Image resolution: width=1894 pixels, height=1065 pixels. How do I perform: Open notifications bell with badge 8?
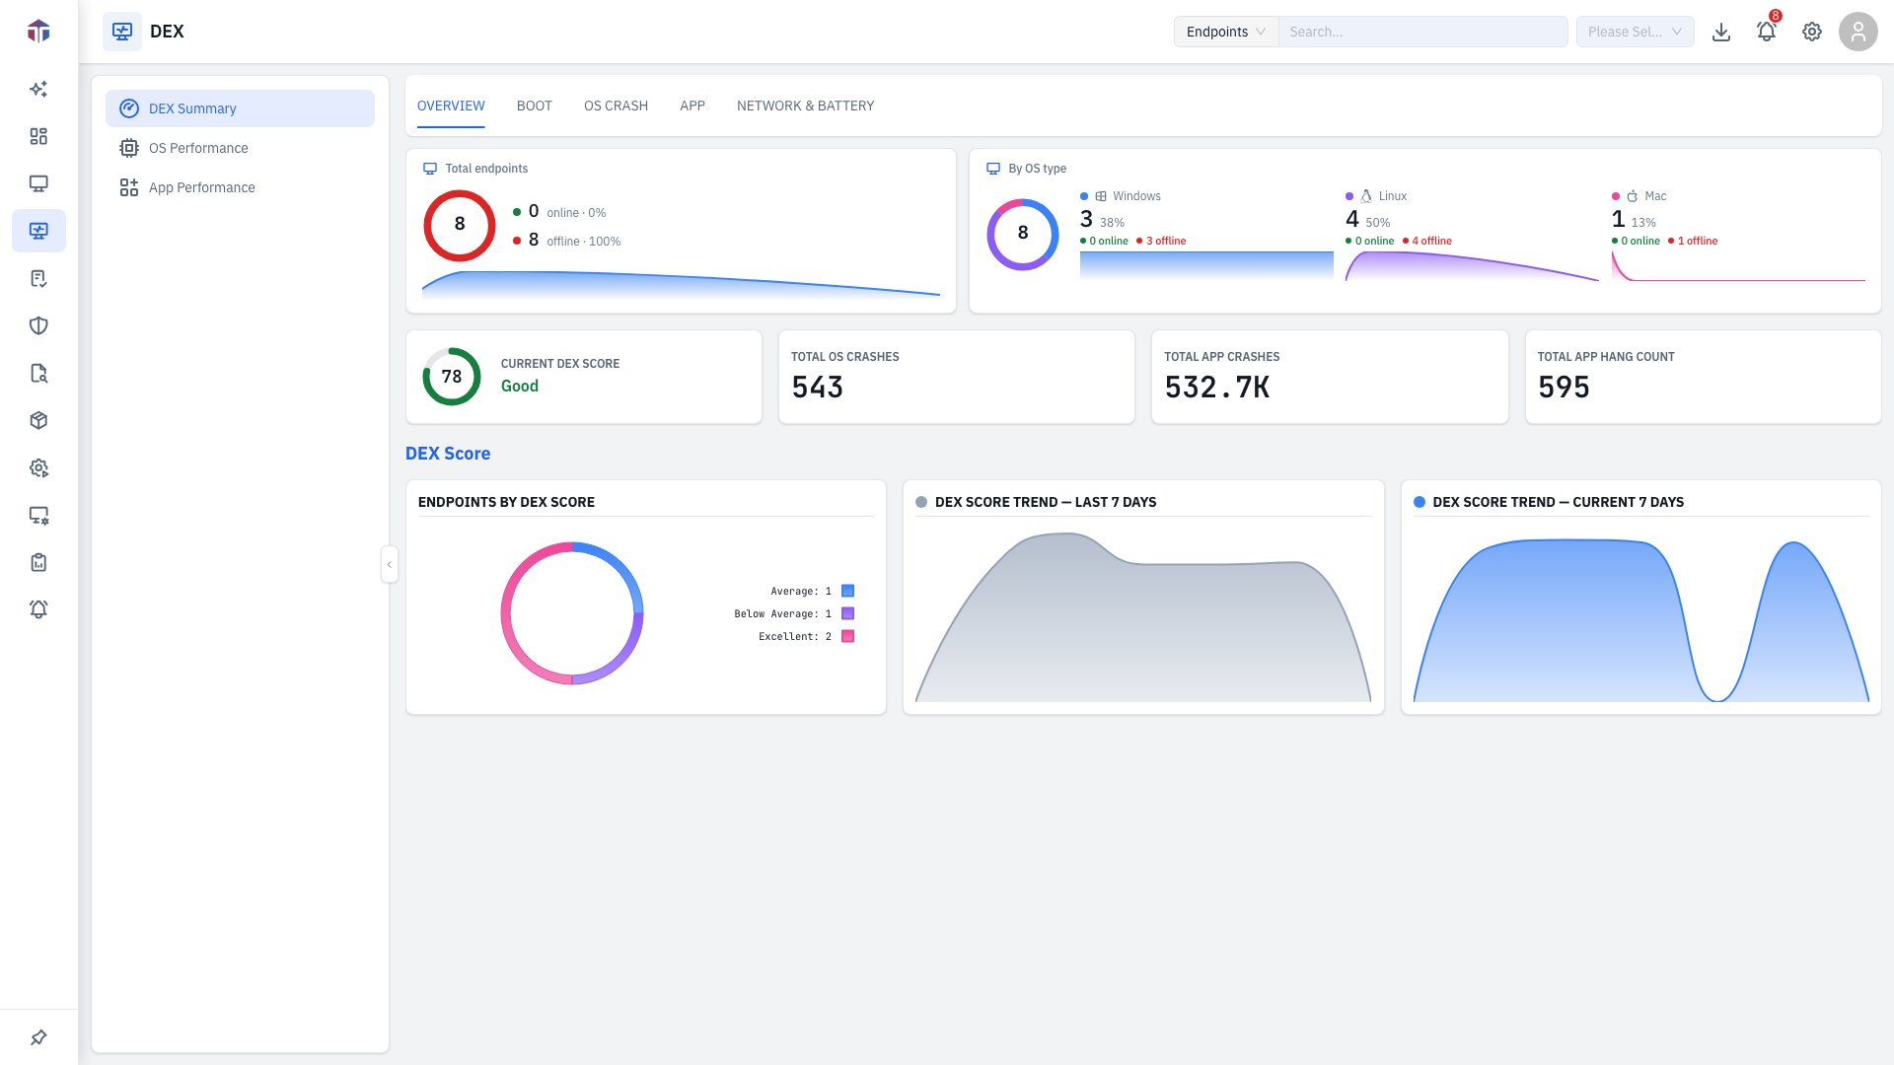(1767, 32)
